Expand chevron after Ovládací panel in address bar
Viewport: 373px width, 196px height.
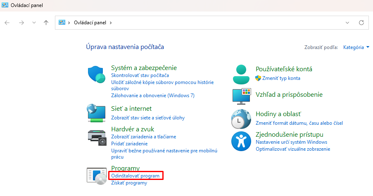111,23
